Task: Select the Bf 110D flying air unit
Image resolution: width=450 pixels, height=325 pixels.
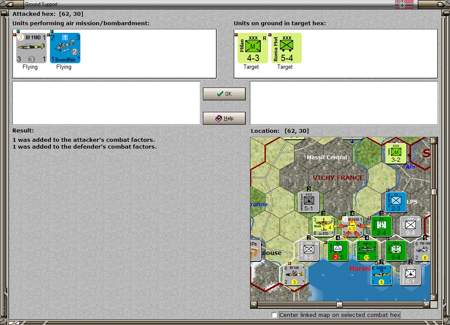Action: click(31, 48)
